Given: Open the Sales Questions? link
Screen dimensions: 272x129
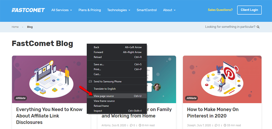Looking at the screenshot, I should coord(220,10).
